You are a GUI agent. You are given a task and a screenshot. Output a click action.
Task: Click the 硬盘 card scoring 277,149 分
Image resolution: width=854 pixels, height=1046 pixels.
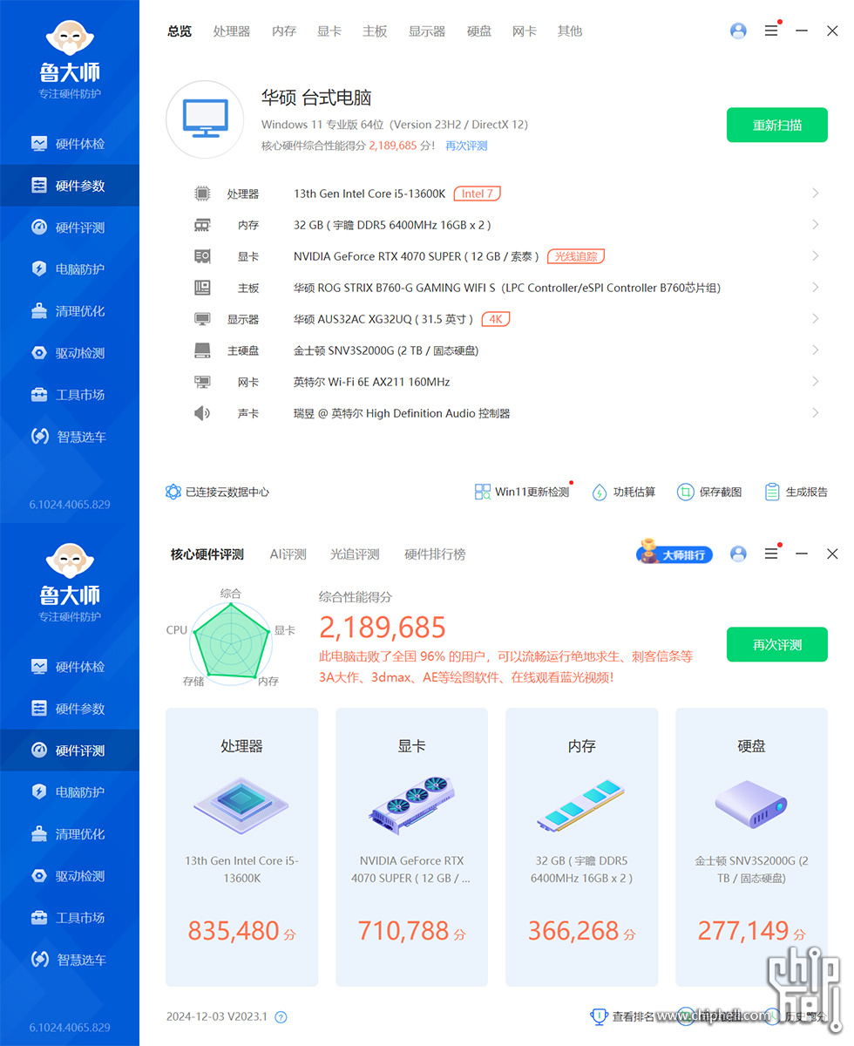pyautogui.click(x=751, y=846)
